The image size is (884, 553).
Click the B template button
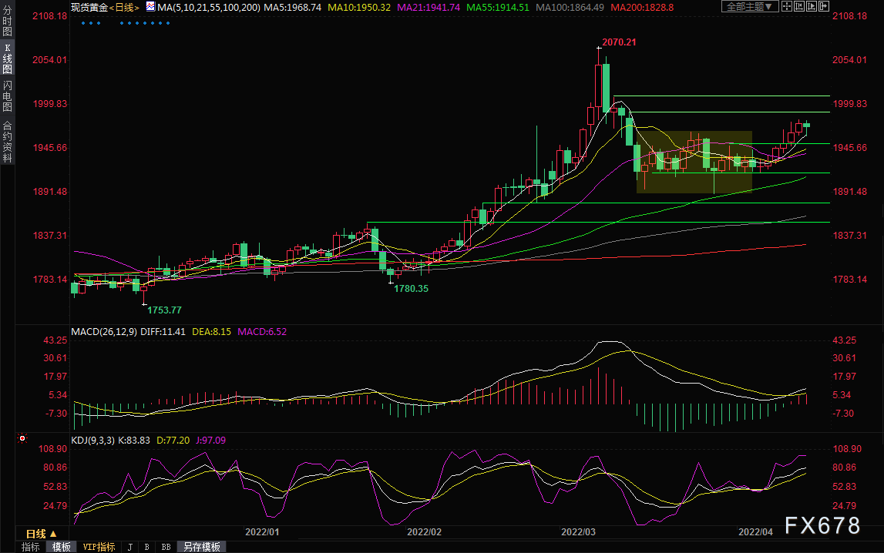click(x=147, y=547)
